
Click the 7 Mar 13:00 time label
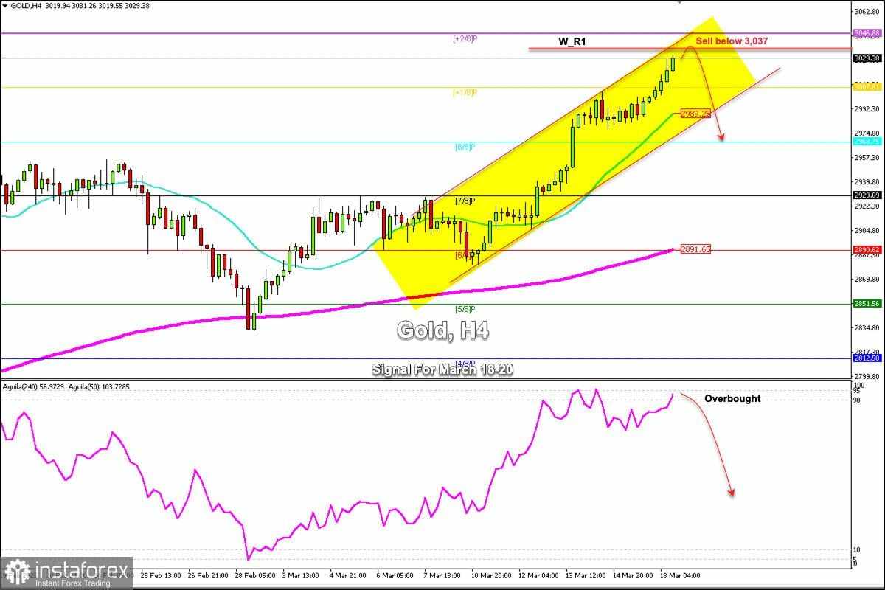(x=442, y=575)
